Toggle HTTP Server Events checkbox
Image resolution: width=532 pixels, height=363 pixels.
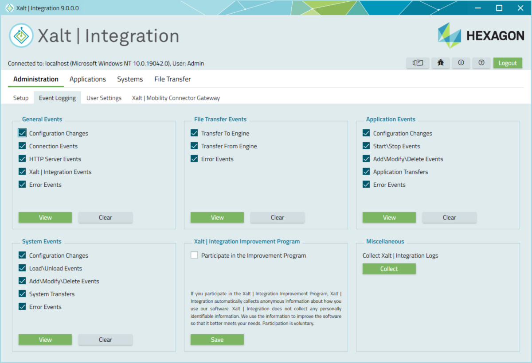click(x=22, y=158)
